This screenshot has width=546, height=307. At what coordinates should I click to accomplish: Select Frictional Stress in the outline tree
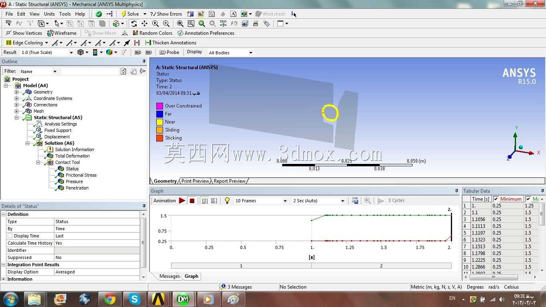pos(81,175)
